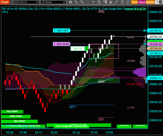
Task: Click the 26.75 position profit label
Action: (77, 48)
